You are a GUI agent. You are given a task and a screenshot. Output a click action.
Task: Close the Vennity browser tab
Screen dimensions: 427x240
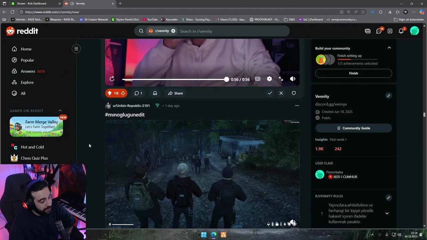click(113, 4)
